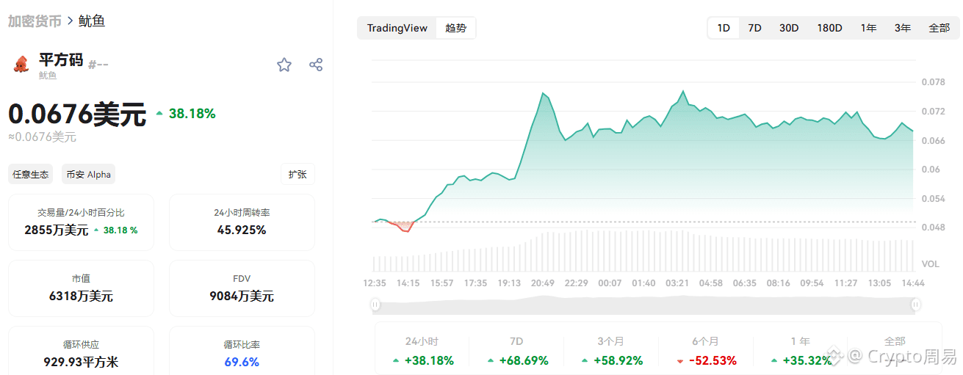Click the red squid coin logo
The image size is (963, 375).
(21, 64)
